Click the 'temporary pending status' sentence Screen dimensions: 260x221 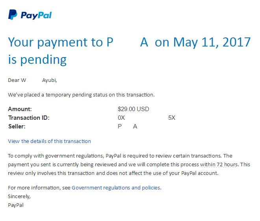81,95
